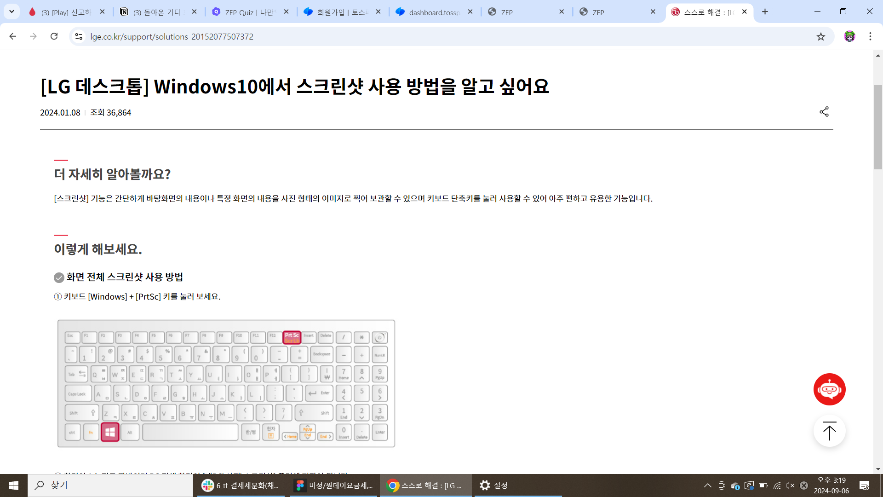Click the article title about Windows10 스크린샷
The width and height of the screenshot is (883, 497).
click(x=295, y=87)
